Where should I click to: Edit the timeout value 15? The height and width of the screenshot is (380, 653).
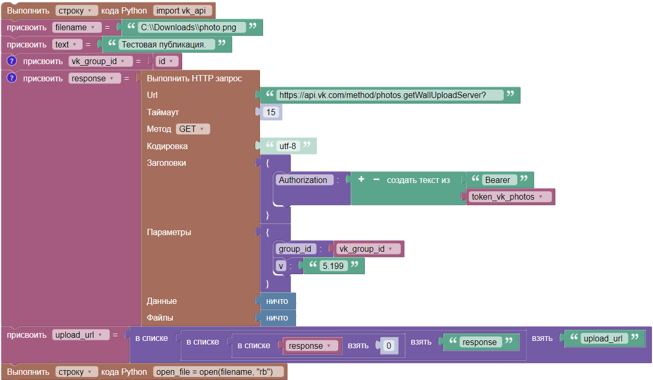[270, 113]
